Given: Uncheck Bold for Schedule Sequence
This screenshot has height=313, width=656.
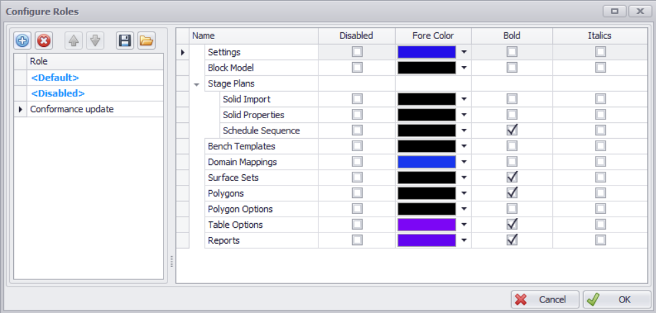Looking at the screenshot, I should point(512,131).
